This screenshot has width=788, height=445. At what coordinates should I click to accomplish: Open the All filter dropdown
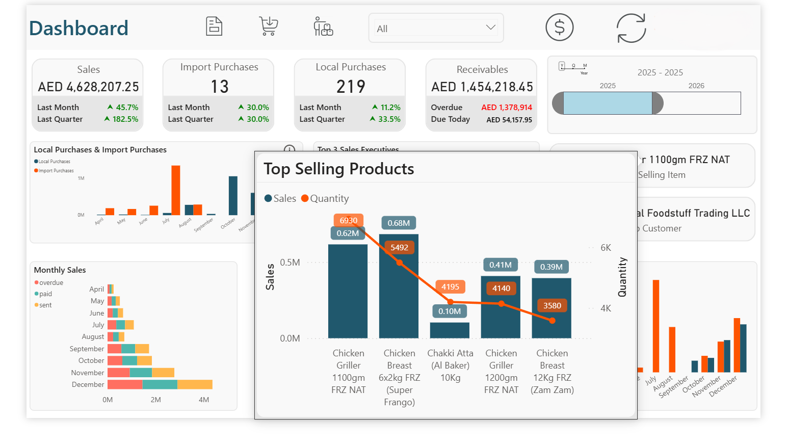tap(436, 28)
